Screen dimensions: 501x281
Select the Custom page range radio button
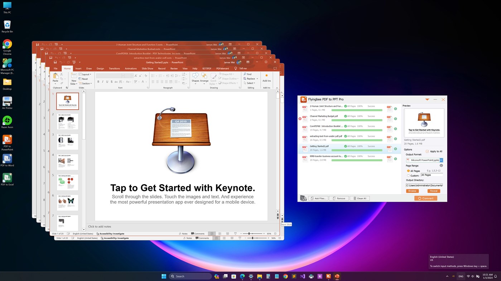coord(408,176)
